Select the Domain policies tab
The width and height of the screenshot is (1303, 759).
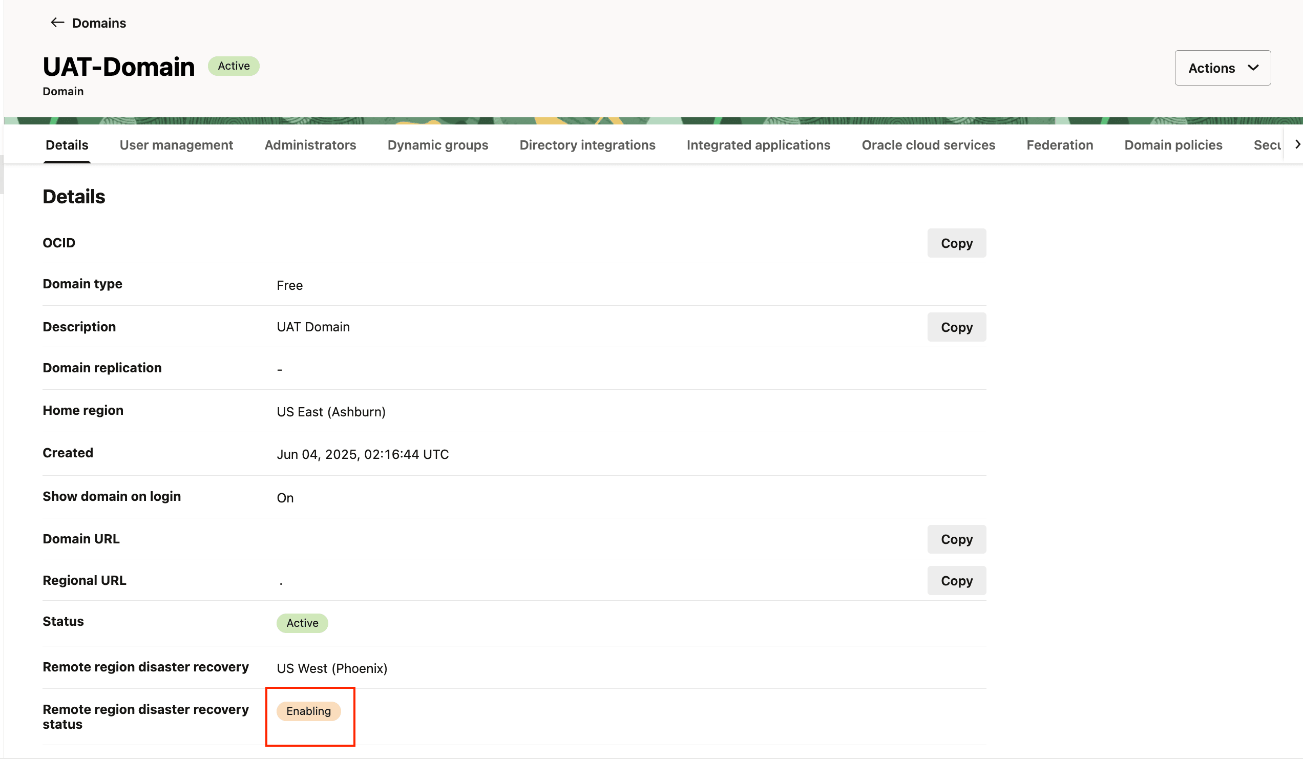tap(1173, 145)
